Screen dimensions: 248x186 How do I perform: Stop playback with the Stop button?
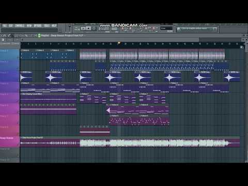[x=88, y=28]
